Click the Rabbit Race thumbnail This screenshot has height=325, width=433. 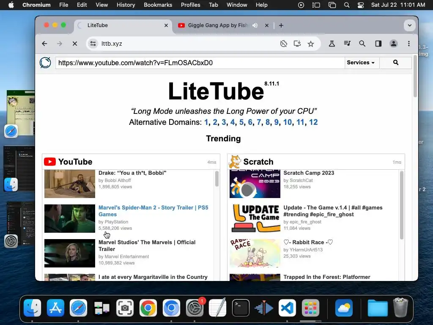[x=255, y=253]
